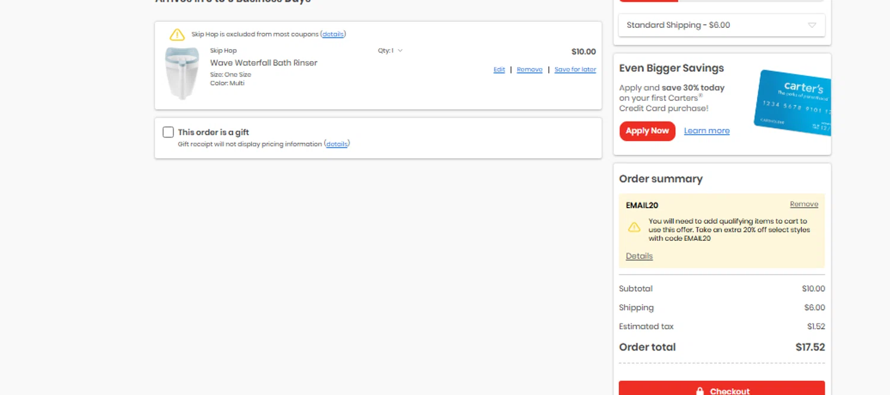The width and height of the screenshot is (890, 395).
Task: Click the Apply Now credit card button
Action: pyautogui.click(x=647, y=131)
